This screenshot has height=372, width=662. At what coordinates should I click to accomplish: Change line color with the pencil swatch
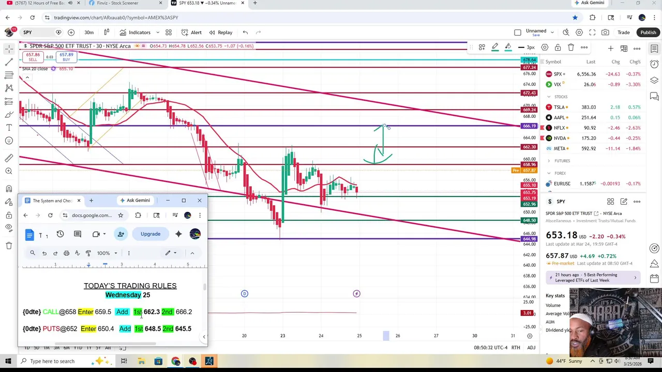[495, 48]
